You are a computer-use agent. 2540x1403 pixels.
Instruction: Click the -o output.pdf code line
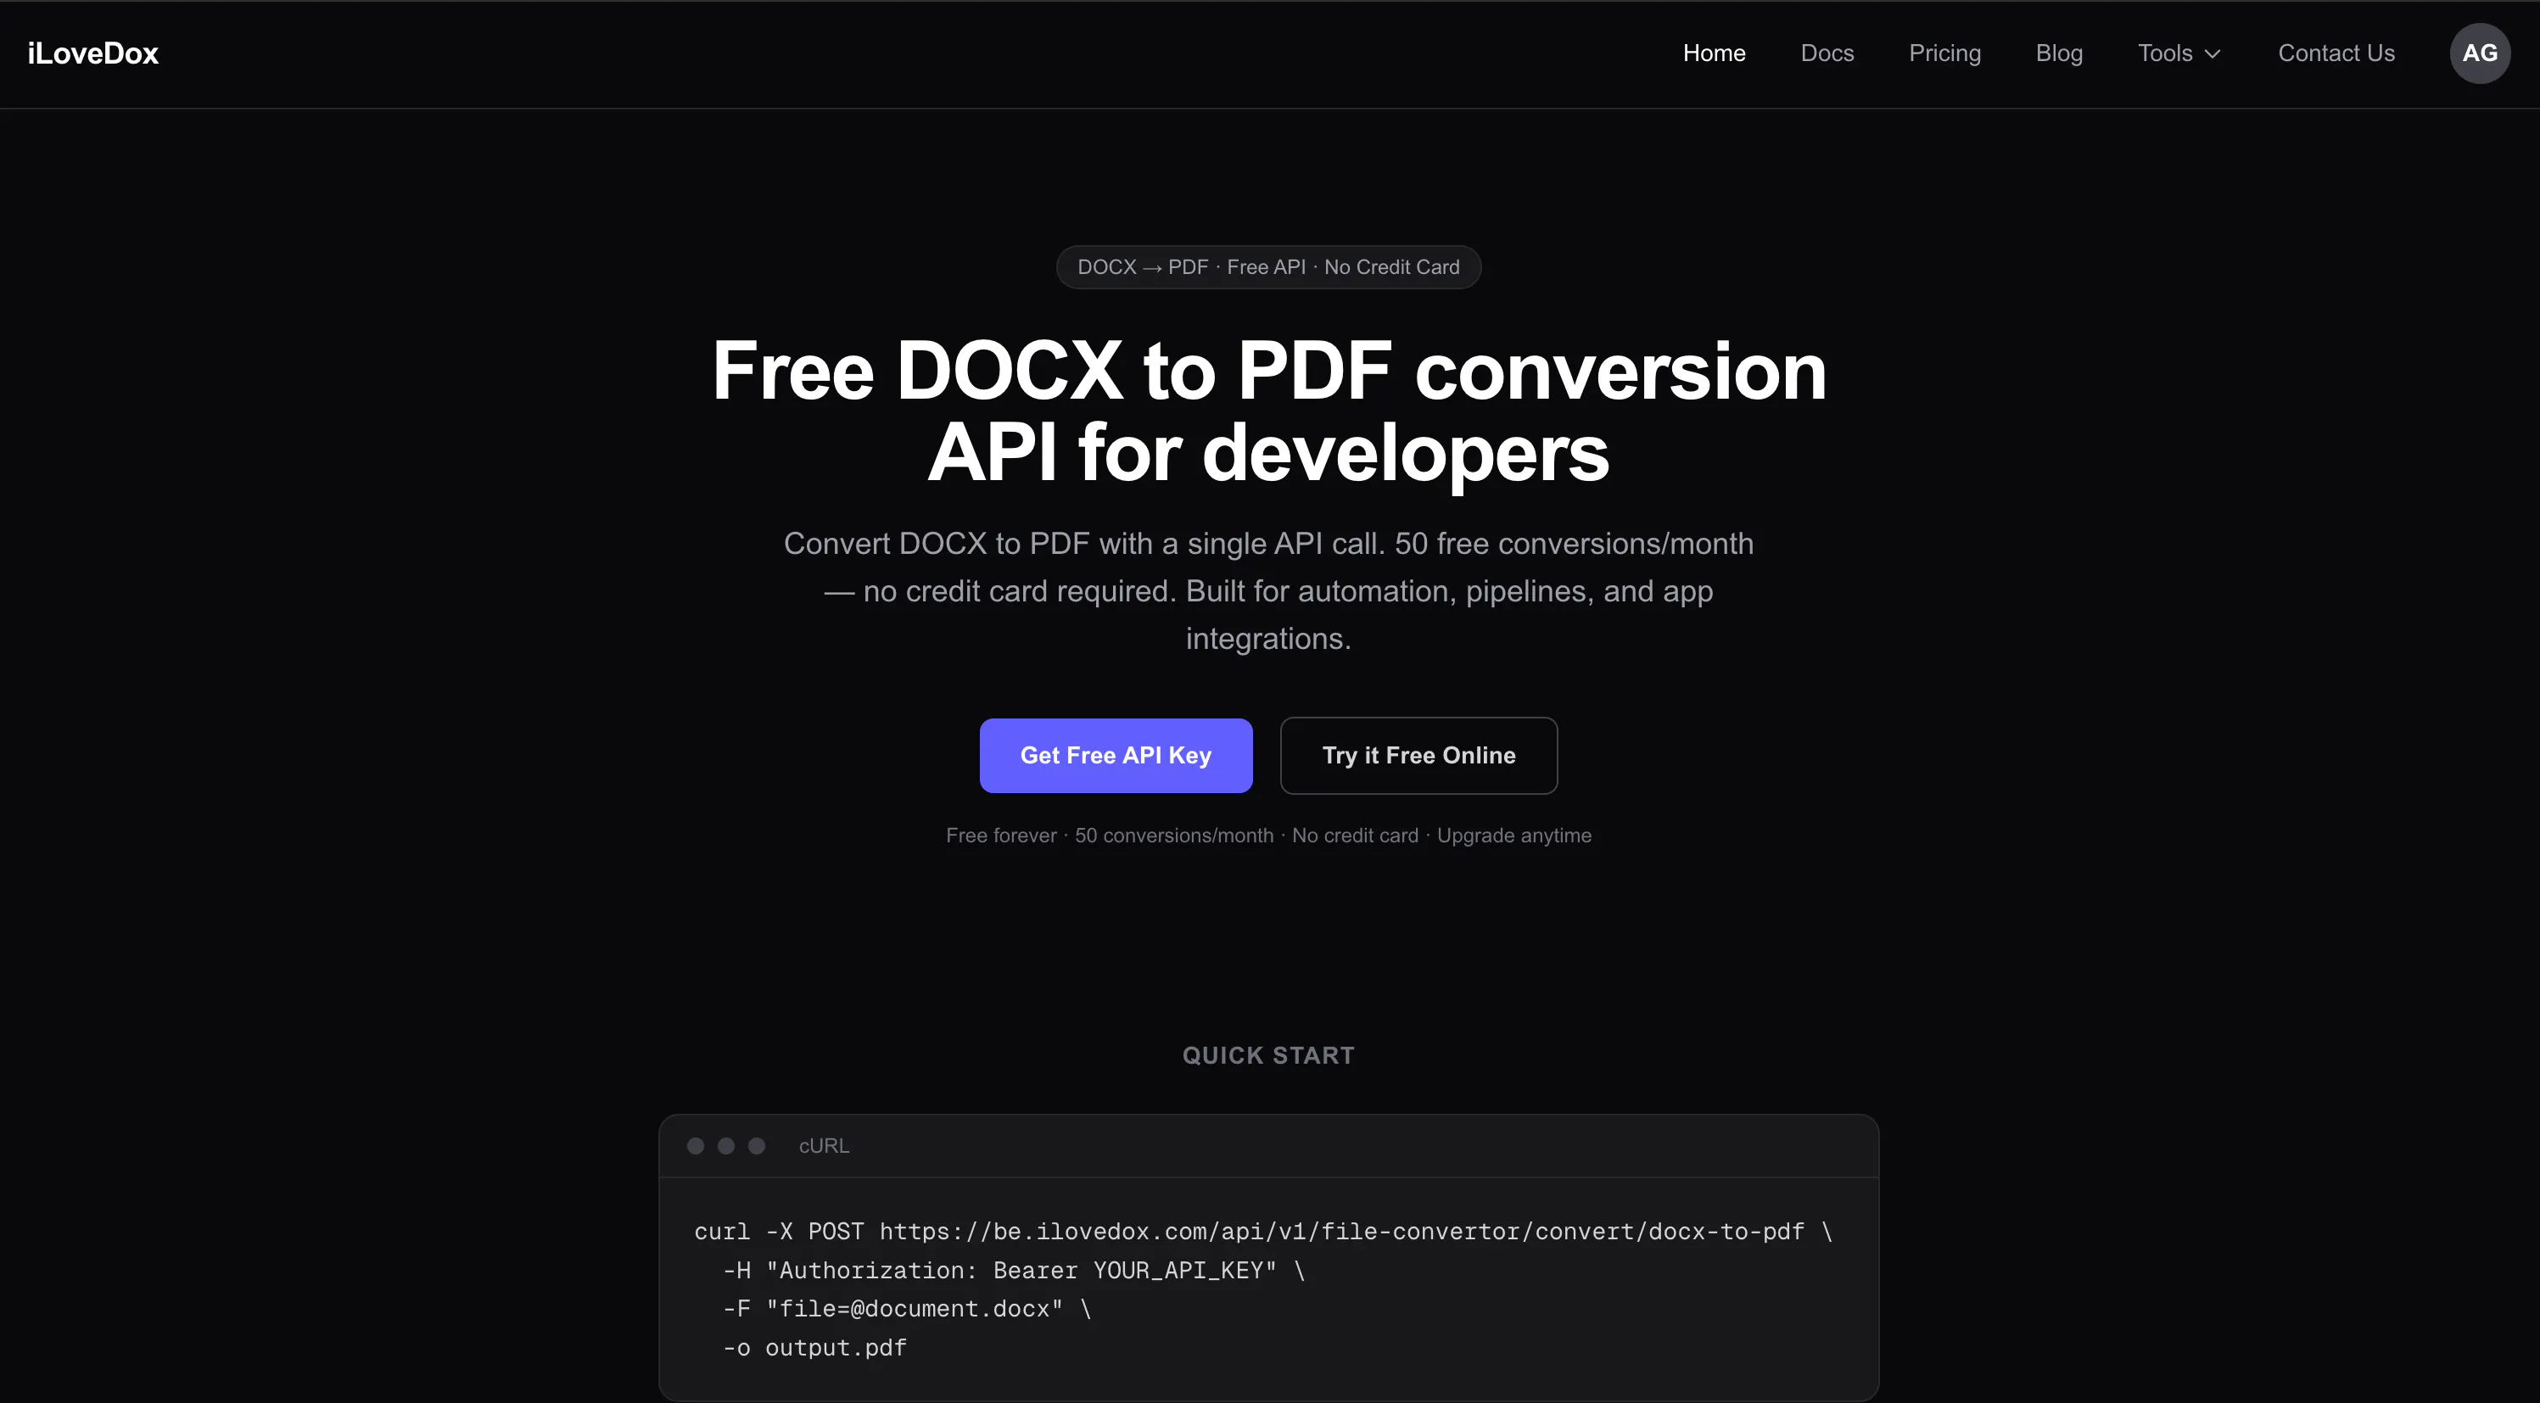coord(814,1348)
